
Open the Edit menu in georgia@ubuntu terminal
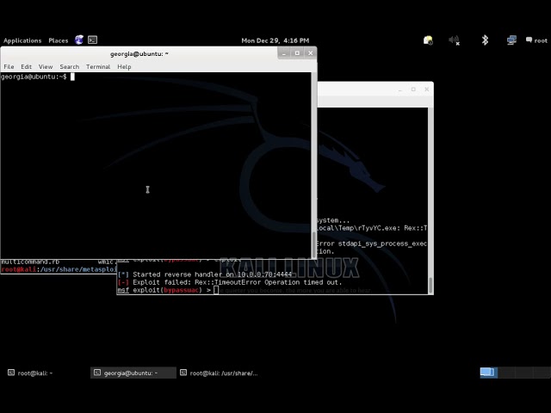pos(26,67)
